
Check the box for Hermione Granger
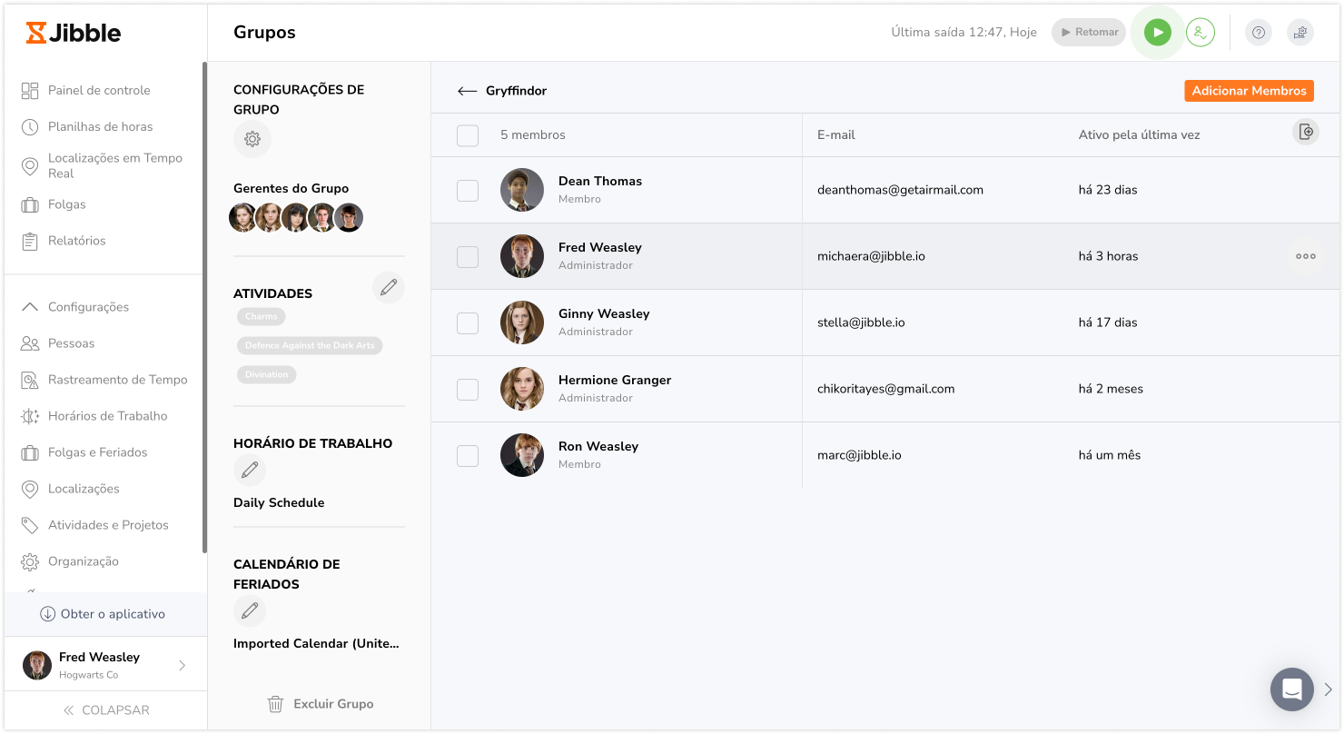pos(468,389)
